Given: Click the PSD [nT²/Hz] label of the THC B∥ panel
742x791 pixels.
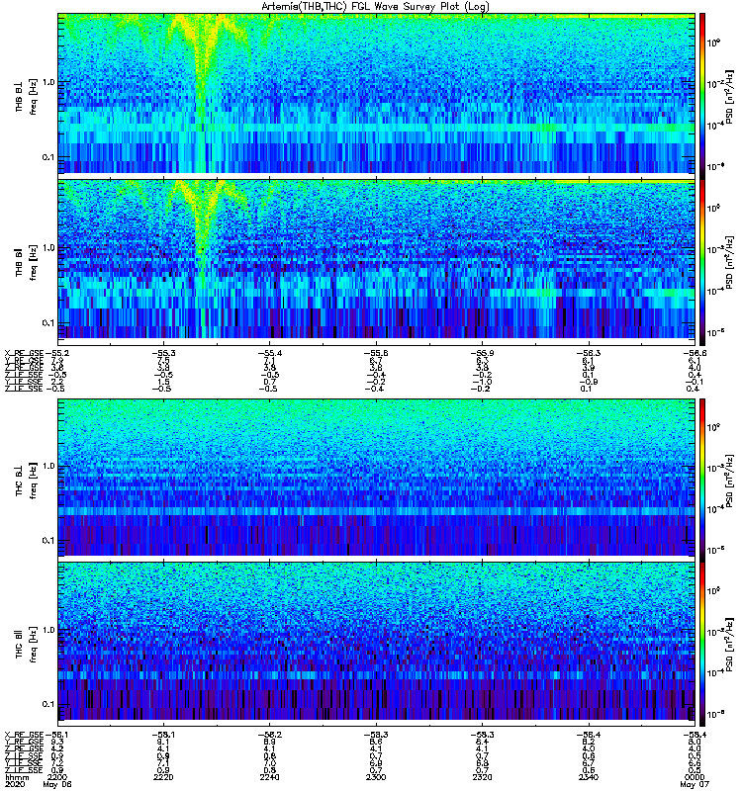Looking at the screenshot, I should pyautogui.click(x=730, y=644).
